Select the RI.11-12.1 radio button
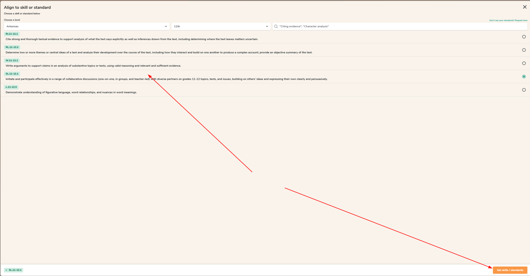530x276 pixels. click(524, 37)
